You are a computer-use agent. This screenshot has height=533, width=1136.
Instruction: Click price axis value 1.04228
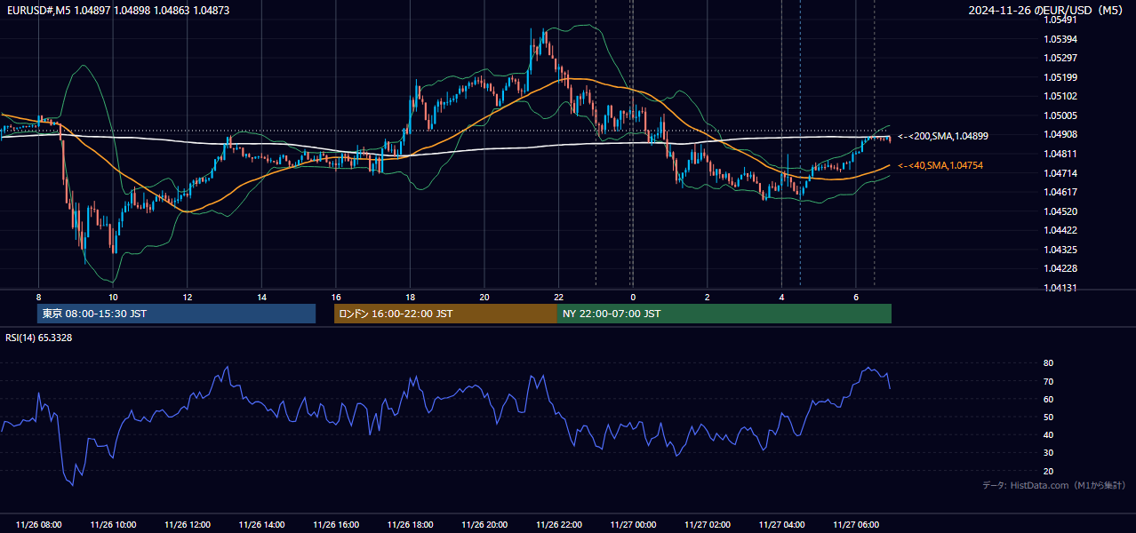(x=1060, y=268)
